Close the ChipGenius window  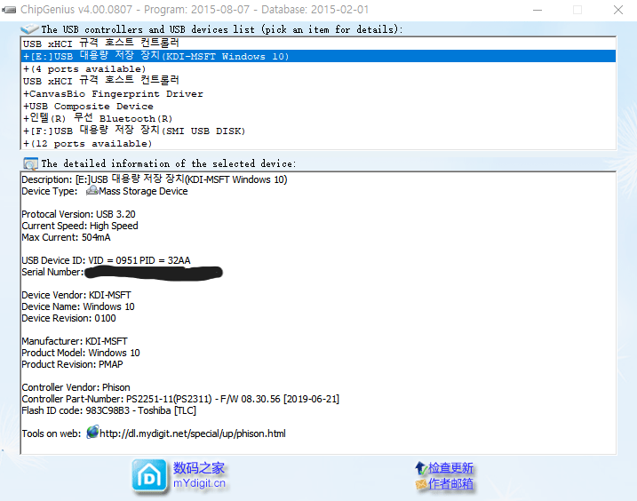[618, 10]
